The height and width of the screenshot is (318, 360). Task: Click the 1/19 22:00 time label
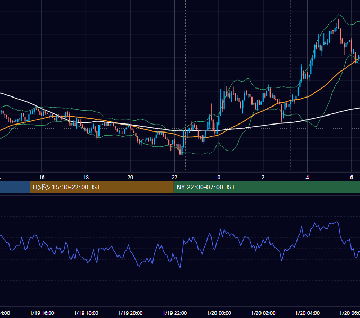[175, 313]
